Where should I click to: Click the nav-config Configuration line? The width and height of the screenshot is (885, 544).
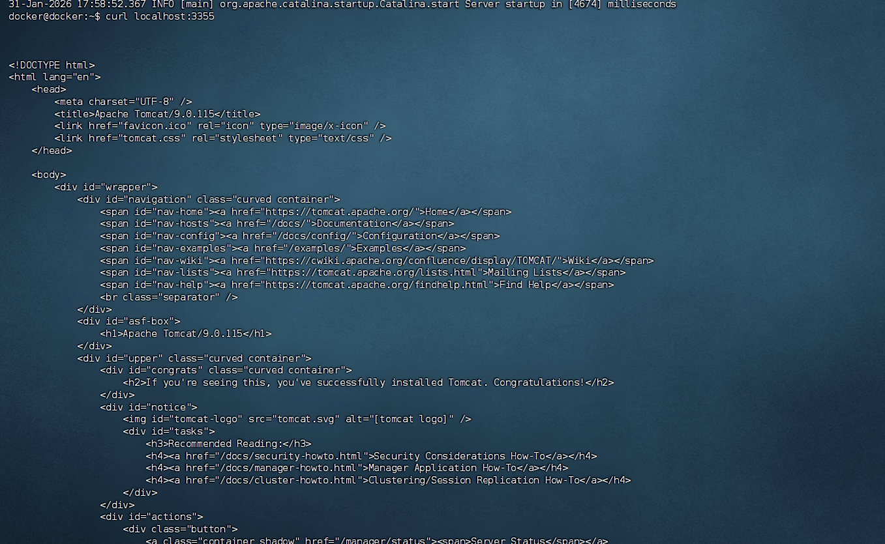click(300, 236)
